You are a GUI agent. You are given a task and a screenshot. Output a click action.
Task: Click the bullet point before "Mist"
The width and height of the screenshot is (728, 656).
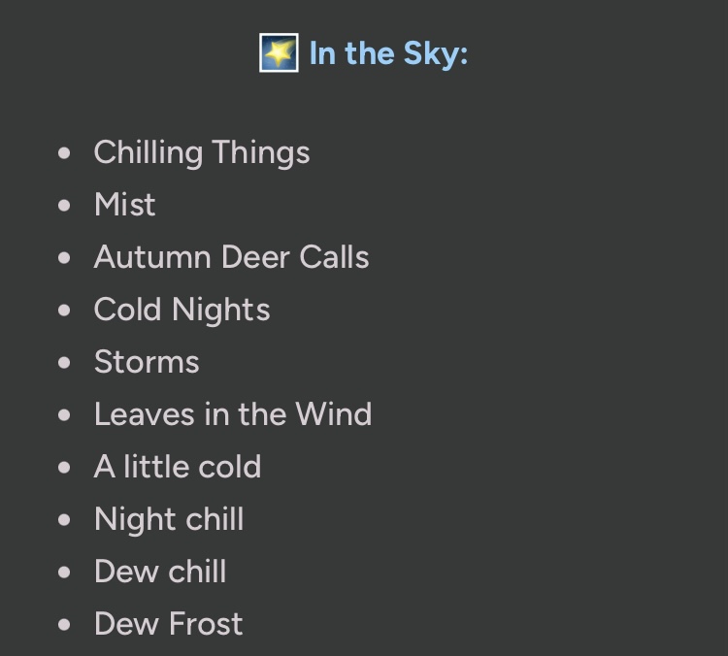point(65,206)
